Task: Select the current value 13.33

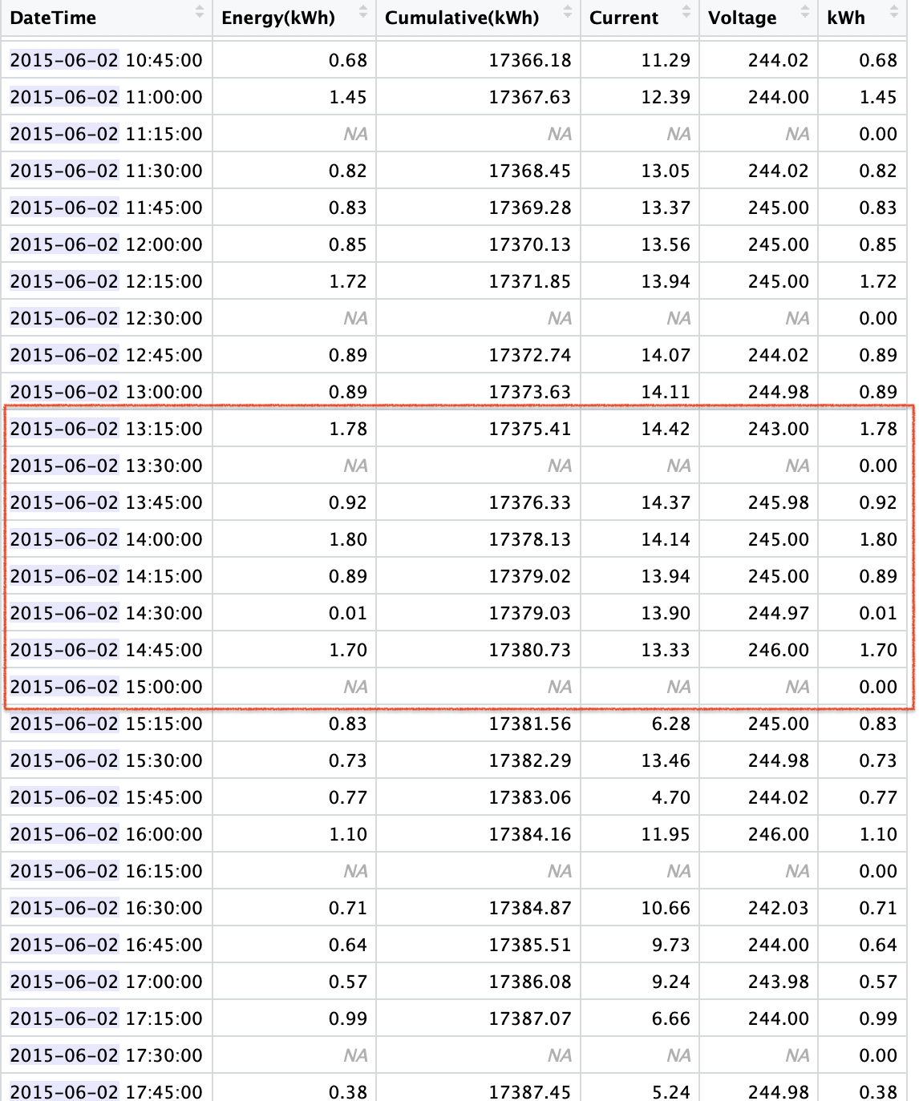Action: 666,650
